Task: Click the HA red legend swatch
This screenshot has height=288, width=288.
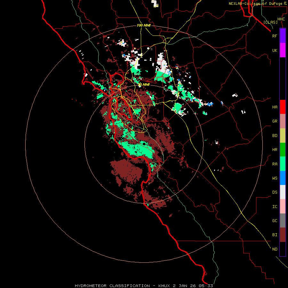Action: click(x=283, y=107)
